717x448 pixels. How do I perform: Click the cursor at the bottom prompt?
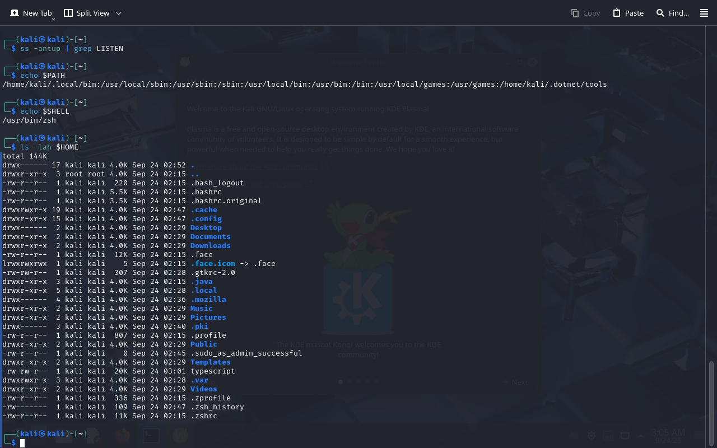pyautogui.click(x=22, y=443)
